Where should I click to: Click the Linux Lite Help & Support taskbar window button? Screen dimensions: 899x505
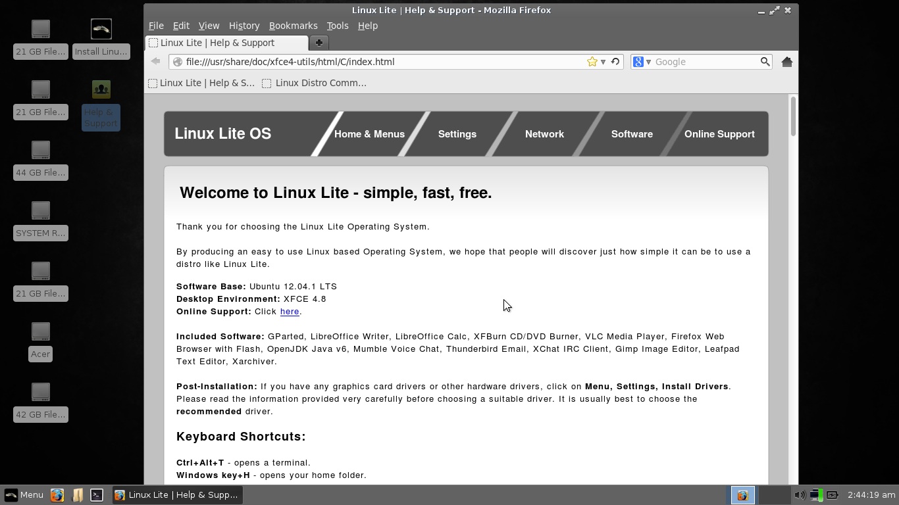coord(177,495)
